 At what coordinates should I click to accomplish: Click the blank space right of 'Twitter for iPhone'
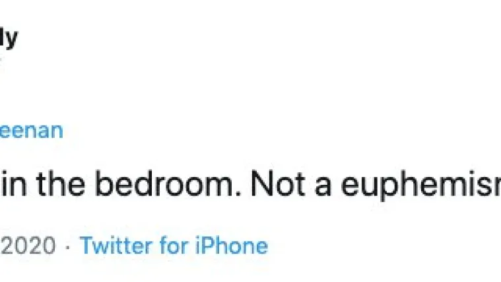point(384,246)
